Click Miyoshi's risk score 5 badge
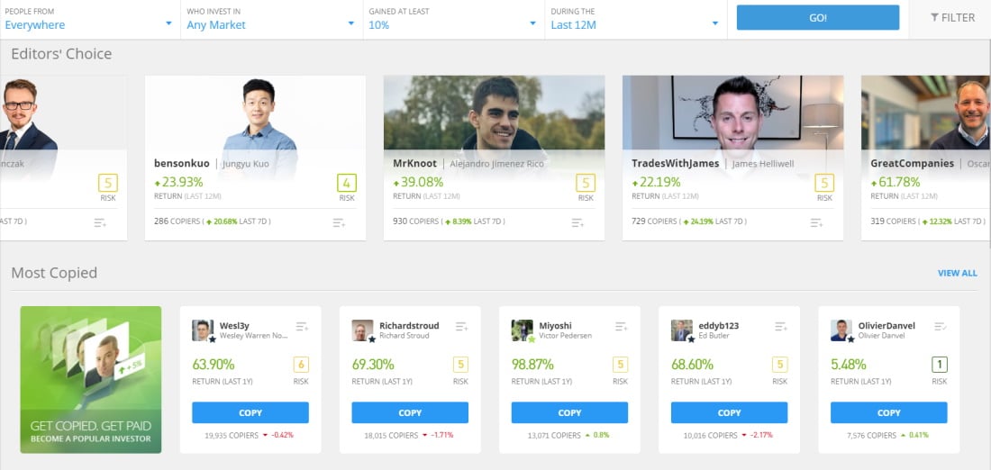 coord(620,366)
